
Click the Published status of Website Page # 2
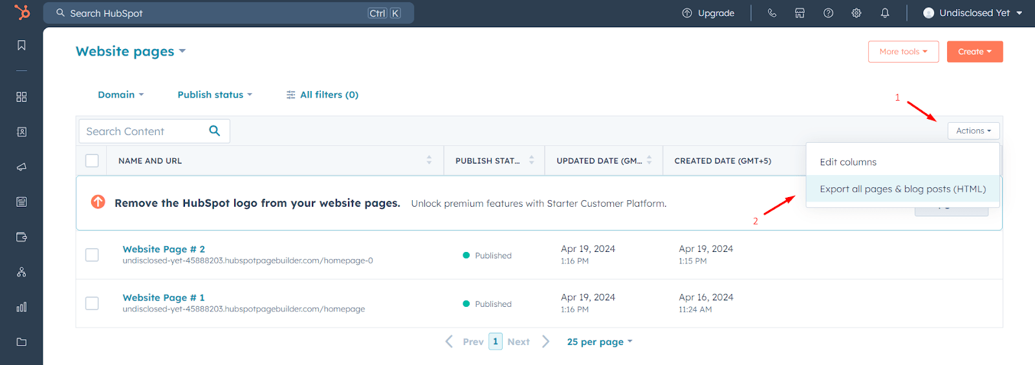pos(487,255)
